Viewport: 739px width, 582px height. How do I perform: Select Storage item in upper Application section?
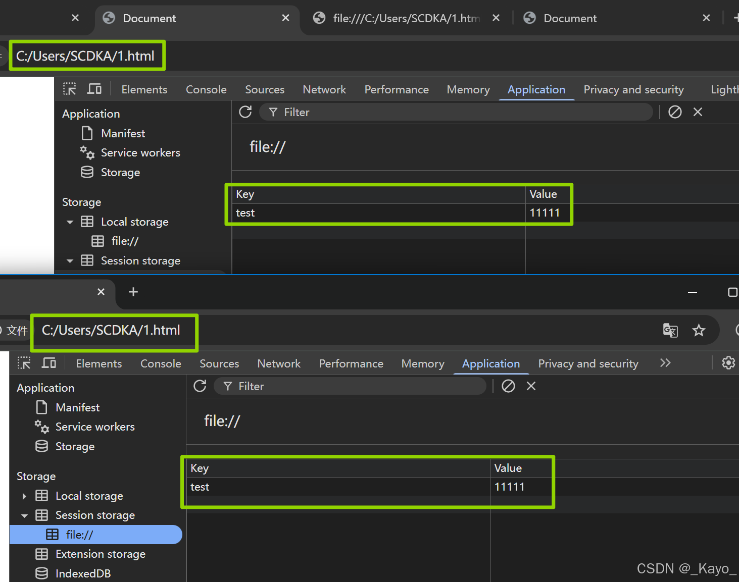(x=120, y=172)
